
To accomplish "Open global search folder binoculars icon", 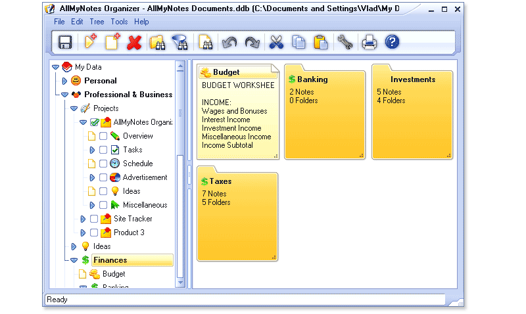I will (x=157, y=43).
